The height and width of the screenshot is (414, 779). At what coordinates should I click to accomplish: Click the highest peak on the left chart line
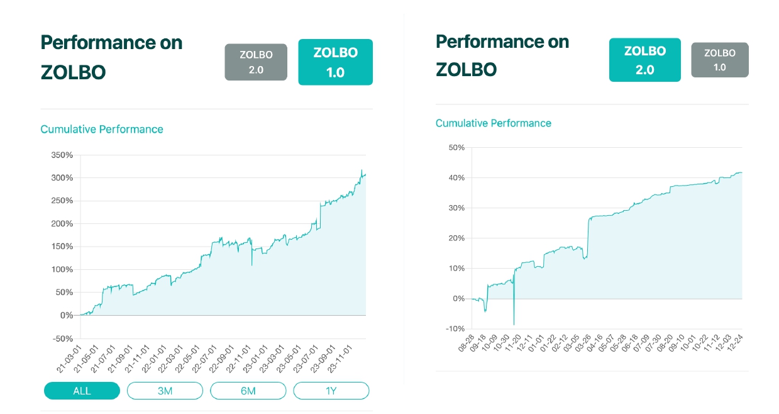click(362, 170)
